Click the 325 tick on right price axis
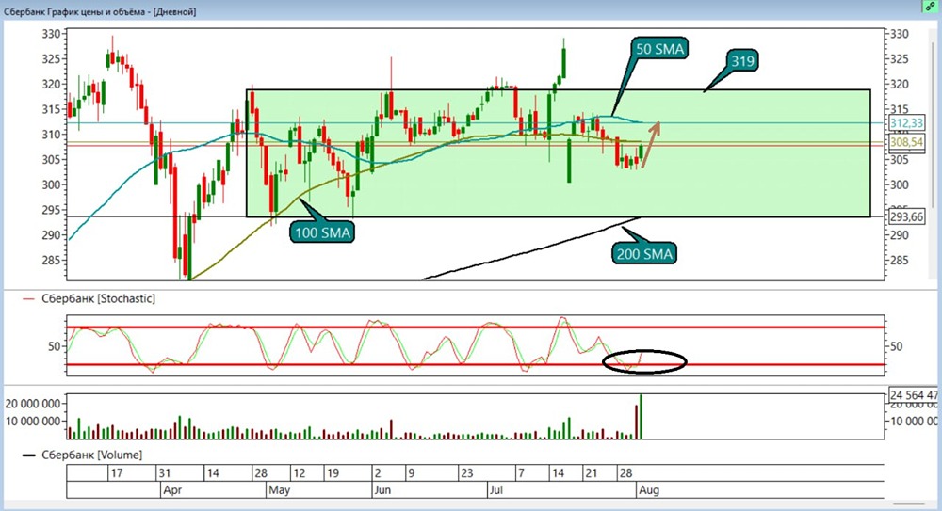The image size is (942, 511). tap(900, 59)
